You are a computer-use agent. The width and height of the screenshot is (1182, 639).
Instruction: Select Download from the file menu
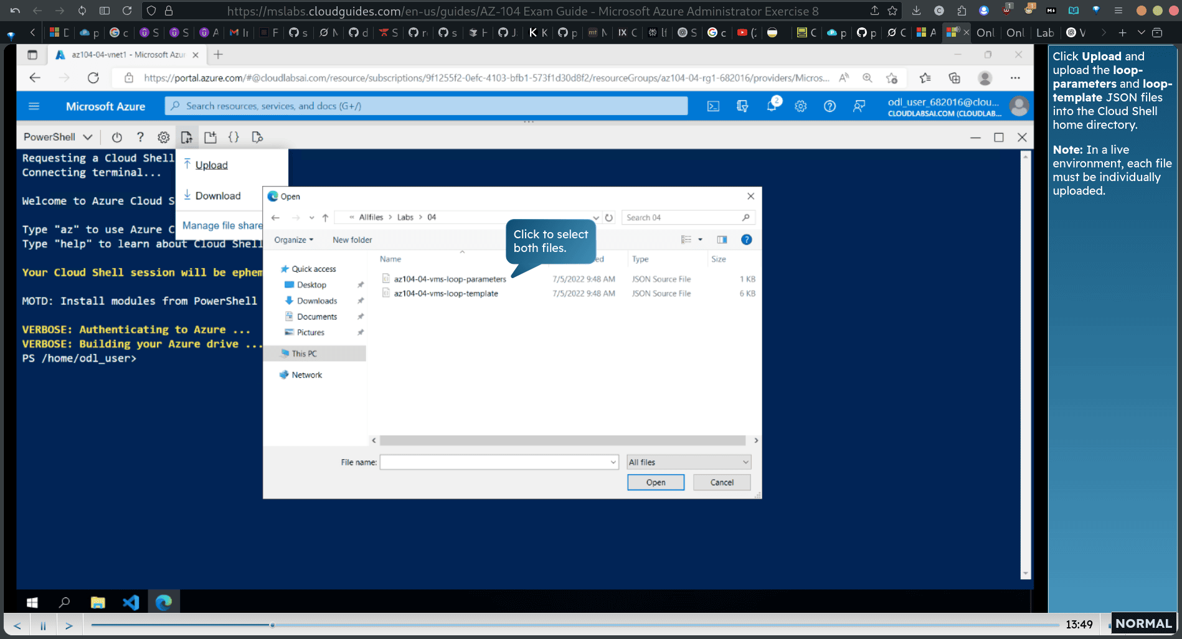[218, 196]
